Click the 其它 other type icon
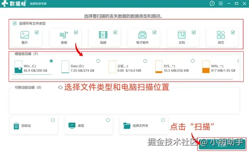Image resolution: width=249 pixels, height=152 pixels. 221,35
